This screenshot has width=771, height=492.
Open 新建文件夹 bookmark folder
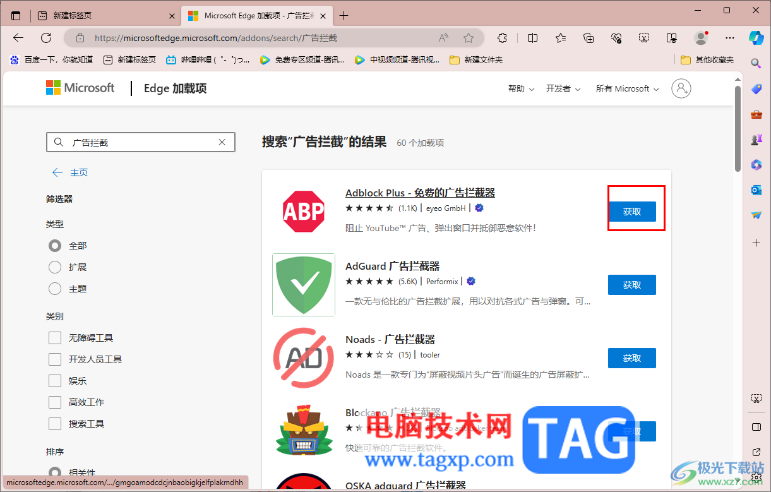tap(476, 59)
